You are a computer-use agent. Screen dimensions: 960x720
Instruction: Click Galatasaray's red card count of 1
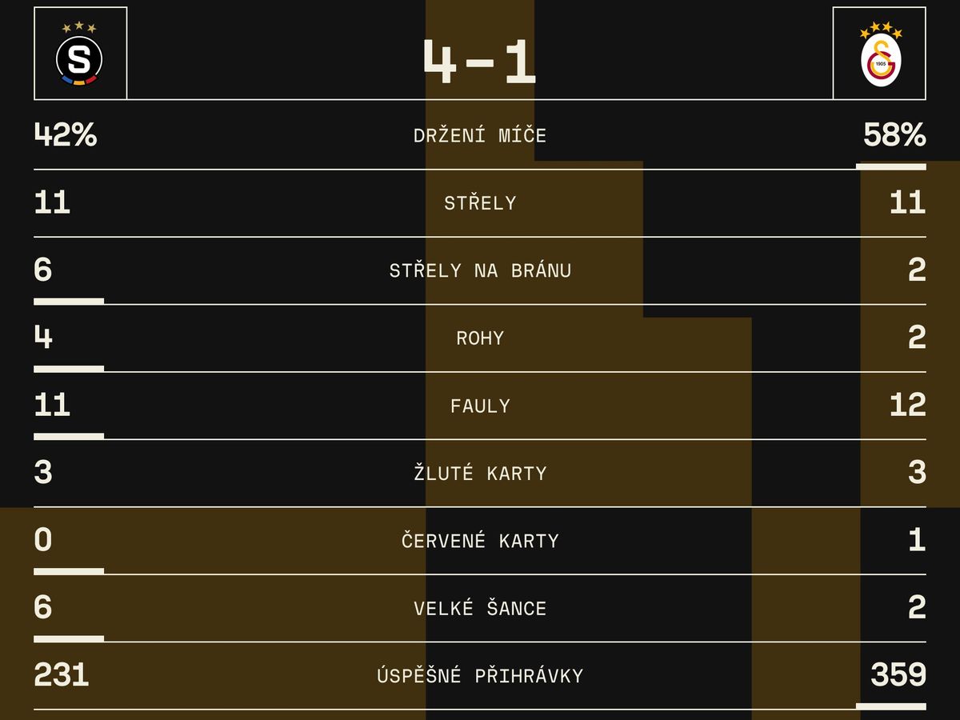click(x=917, y=541)
